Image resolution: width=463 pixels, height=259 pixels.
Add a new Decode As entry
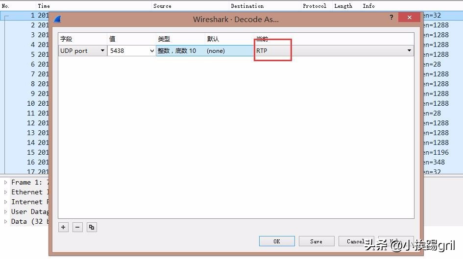(x=63, y=227)
